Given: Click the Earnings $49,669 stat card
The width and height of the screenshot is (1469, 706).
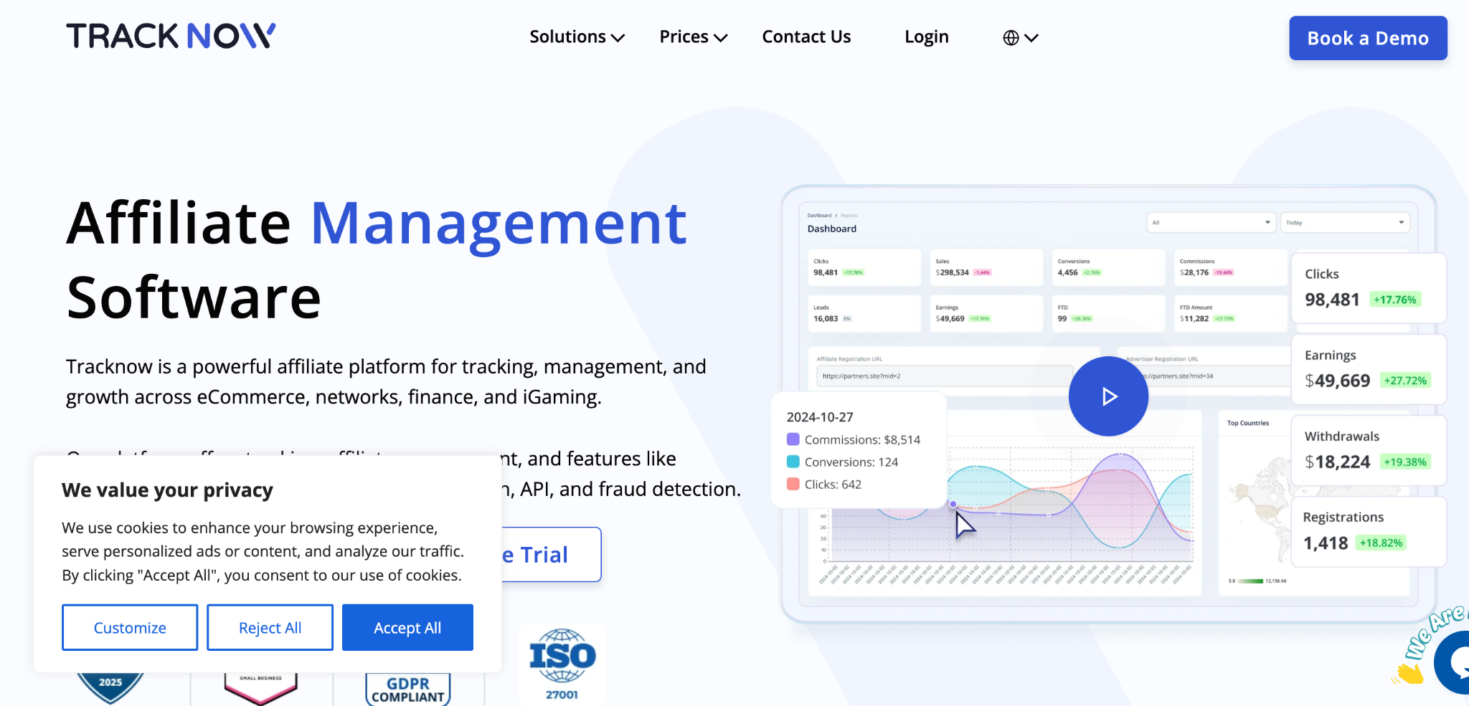Looking at the screenshot, I should coord(1369,369).
